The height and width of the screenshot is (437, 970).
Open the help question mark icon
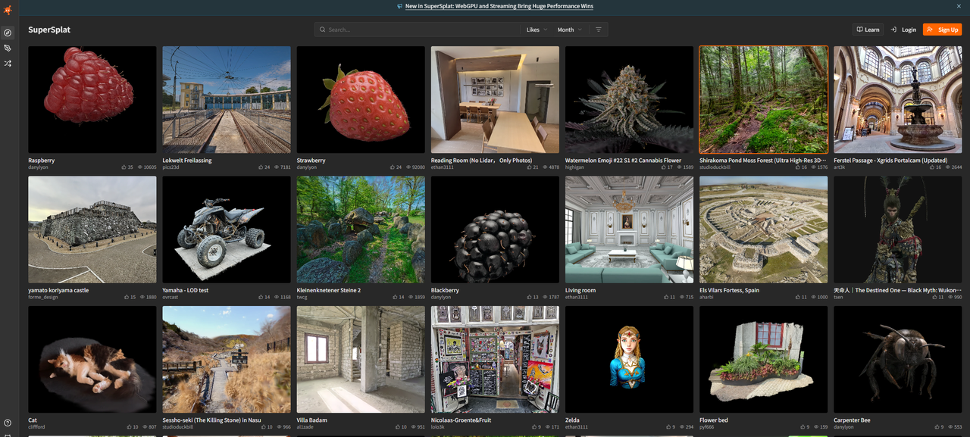click(8, 423)
